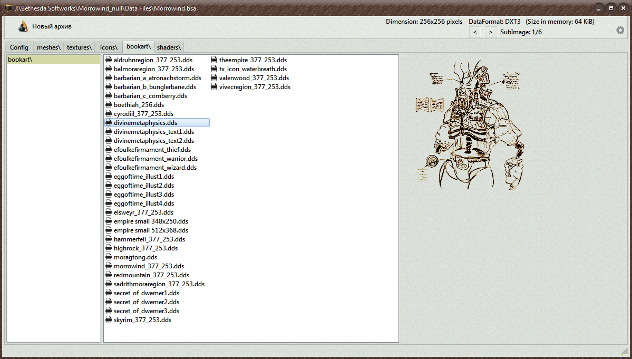Click file icon beside redmountain_377_253.dds
The height and width of the screenshot is (359, 632).
pos(109,275)
